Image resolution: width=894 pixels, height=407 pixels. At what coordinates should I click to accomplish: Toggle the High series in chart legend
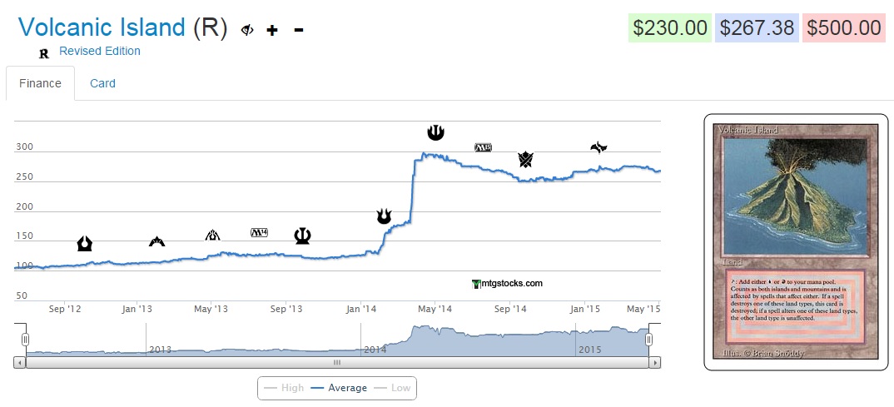point(283,388)
